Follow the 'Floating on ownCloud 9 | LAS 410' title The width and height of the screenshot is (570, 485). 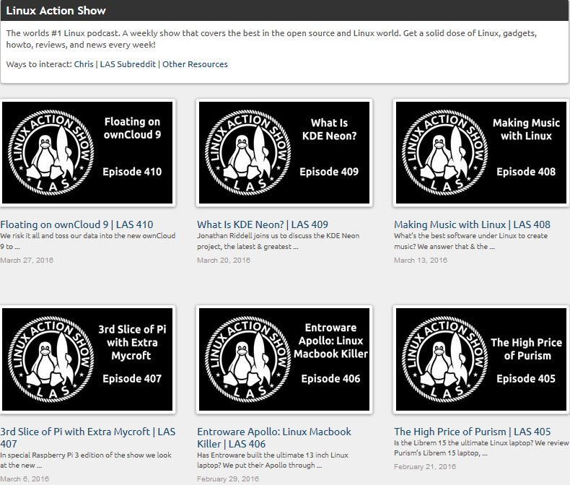coord(76,224)
